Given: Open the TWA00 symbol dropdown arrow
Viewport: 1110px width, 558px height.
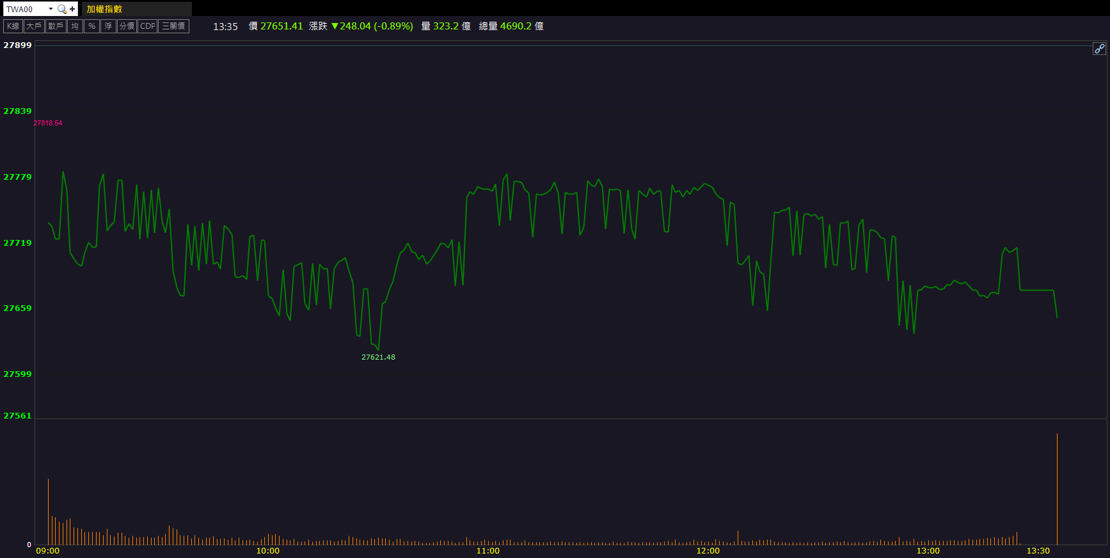Looking at the screenshot, I should click(x=51, y=9).
